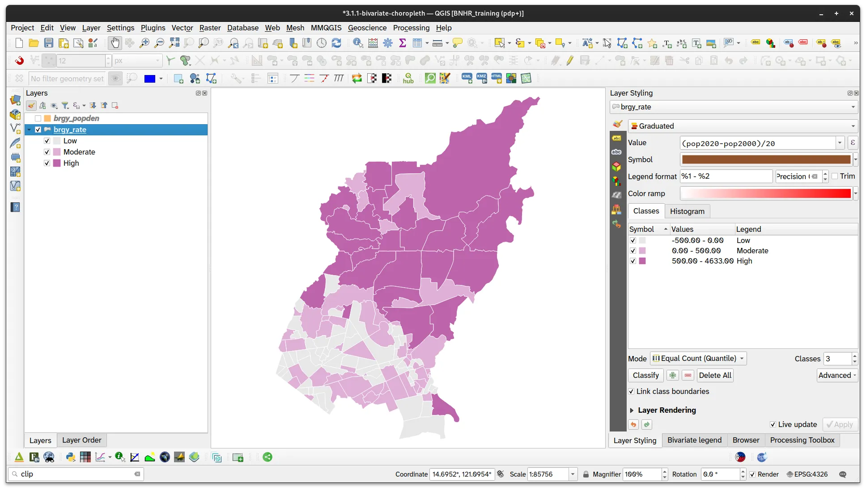Screen dimensions: 866x490
Task: Disable Link class boundaries
Action: (x=631, y=392)
